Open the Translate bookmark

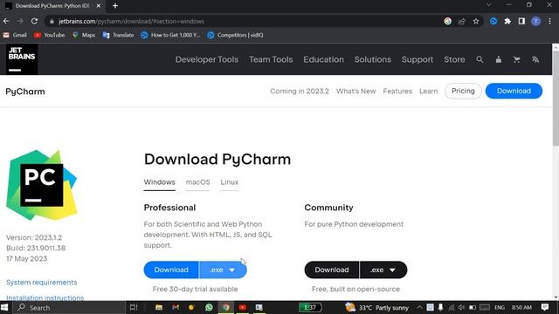pyautogui.click(x=119, y=35)
